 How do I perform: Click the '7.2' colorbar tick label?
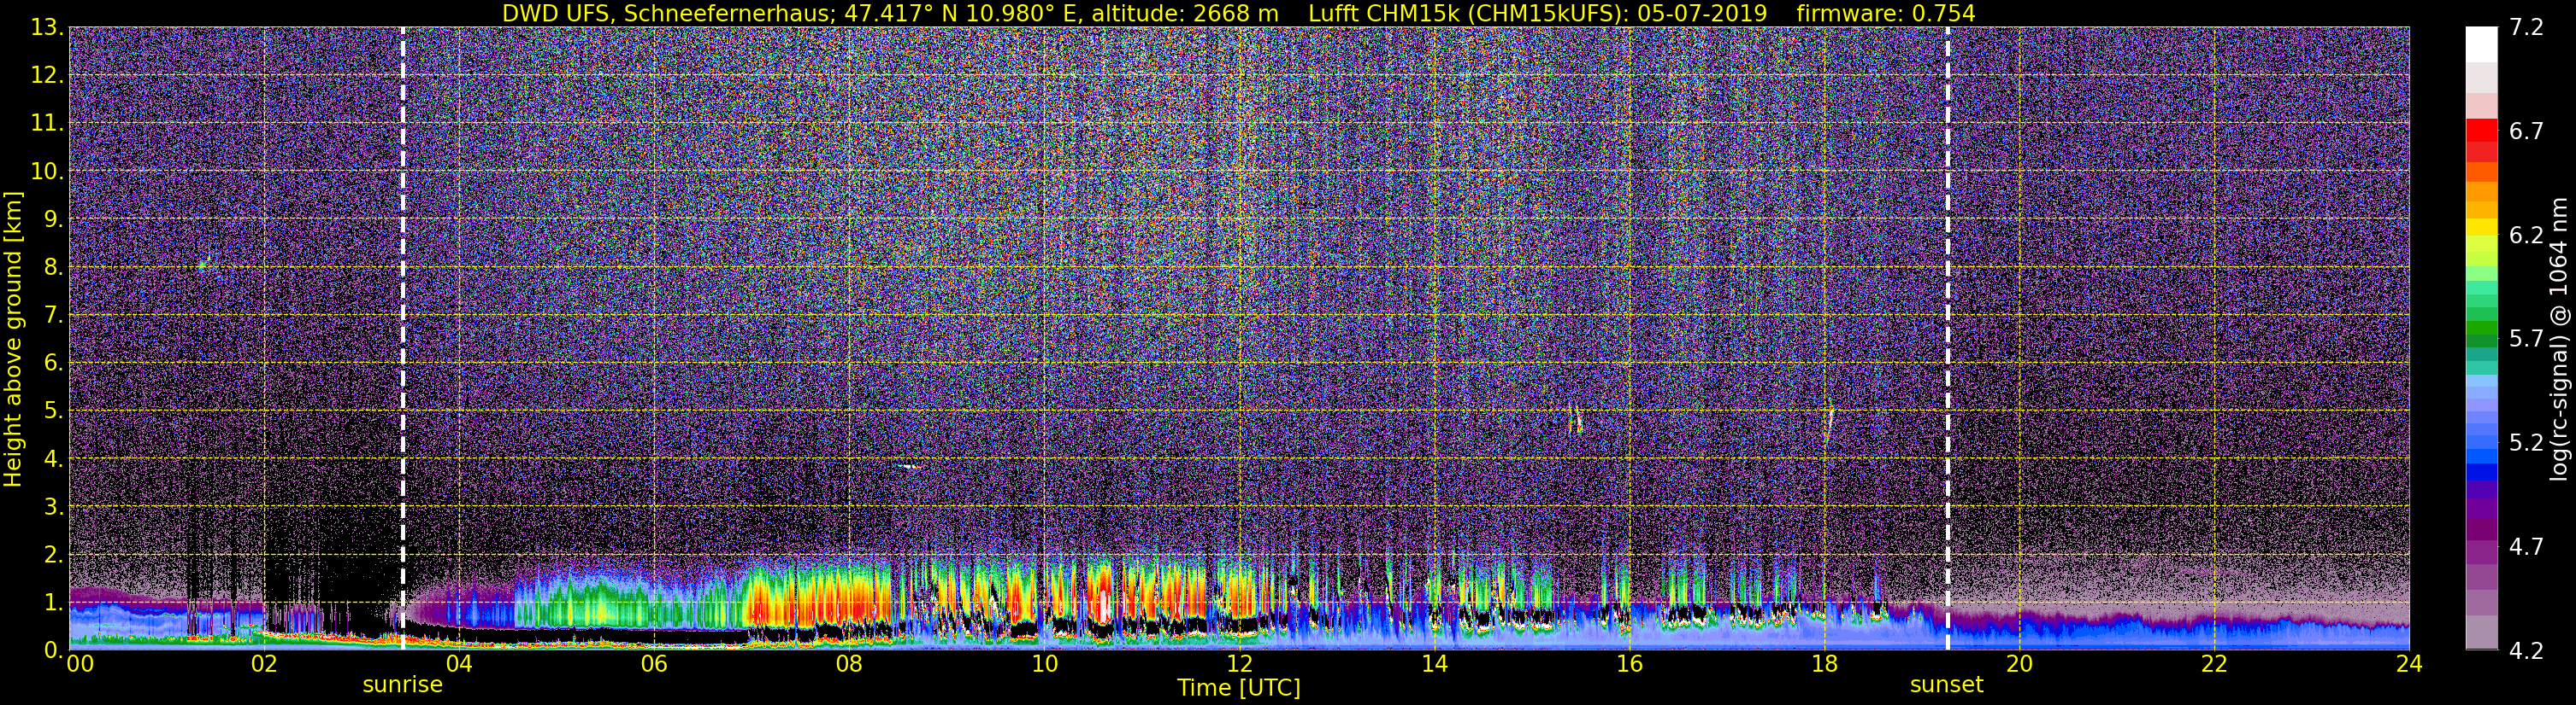tap(2526, 28)
